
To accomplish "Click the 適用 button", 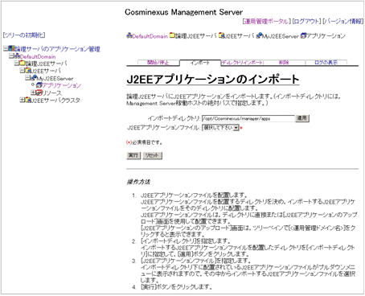I will pyautogui.click(x=302, y=118).
